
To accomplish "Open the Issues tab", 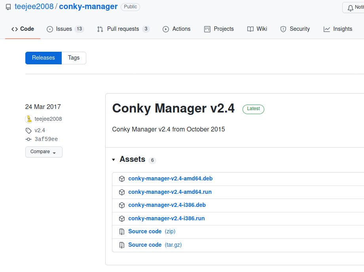I will click(x=65, y=29).
